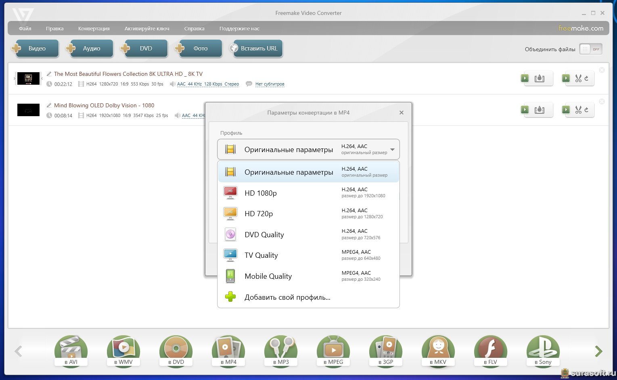Open the Конвертация menu
The image size is (617, 380).
tap(94, 29)
